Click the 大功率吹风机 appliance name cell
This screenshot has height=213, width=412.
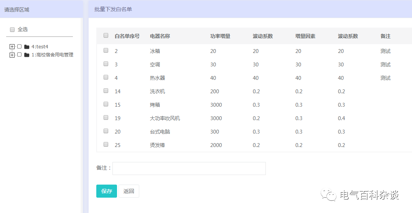point(165,118)
